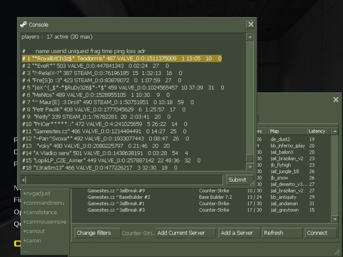Click Add Current Server button
This screenshot has height=257, width=343.
[x=186, y=233]
